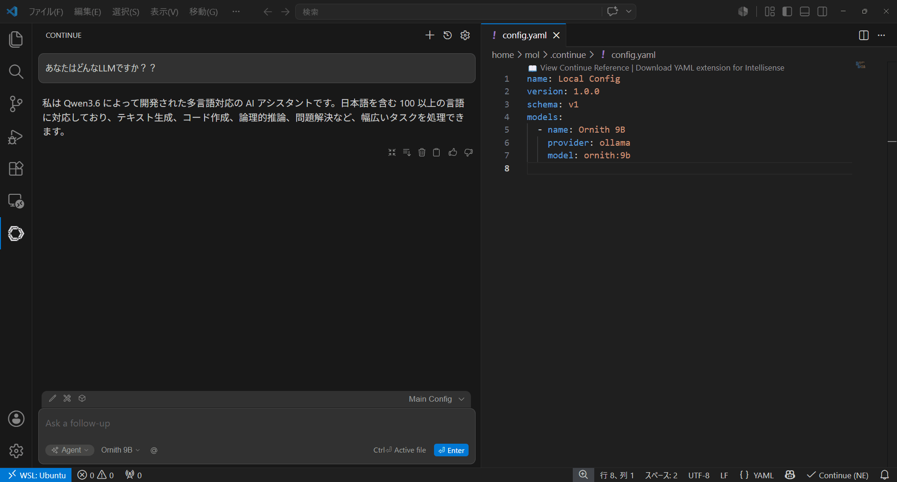The height and width of the screenshot is (482, 897).
Task: Click the Copilot status icon in status bar
Action: click(790, 475)
